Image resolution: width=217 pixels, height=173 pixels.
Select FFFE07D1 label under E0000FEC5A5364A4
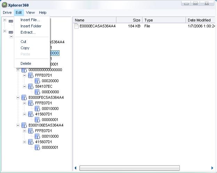point(43,103)
